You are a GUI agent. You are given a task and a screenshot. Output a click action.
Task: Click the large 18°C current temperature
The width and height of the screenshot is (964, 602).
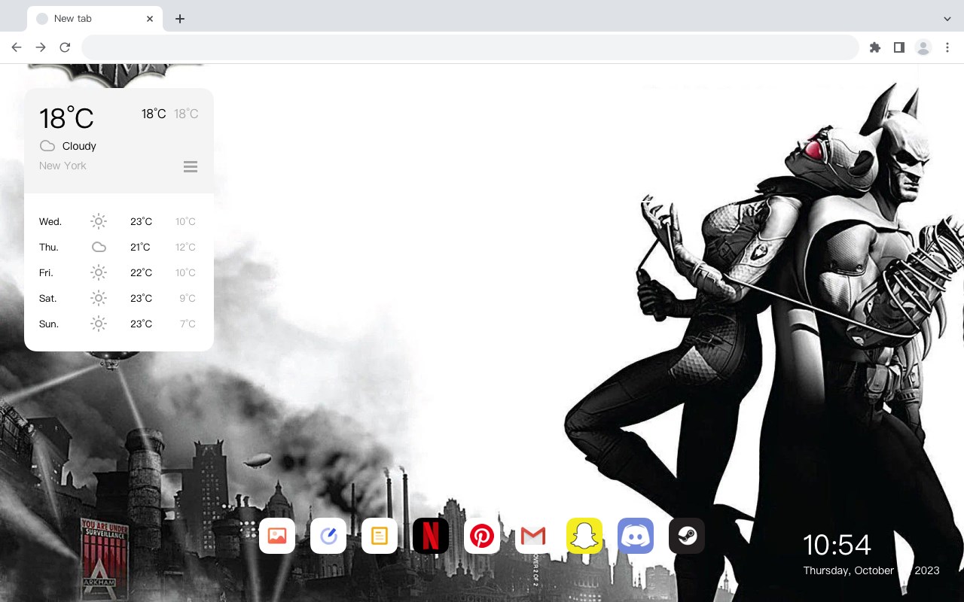point(66,118)
